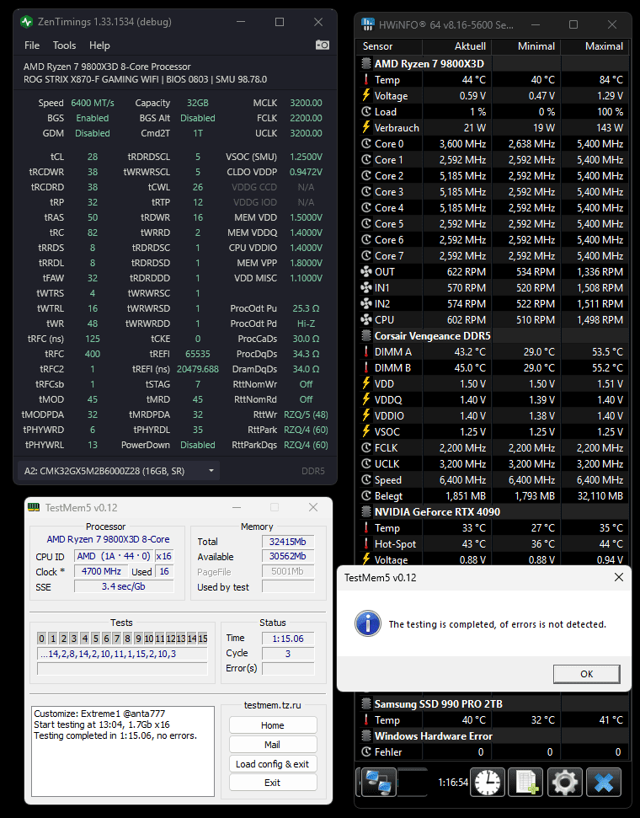Click the chip icon beside Windows Hardware Error
The width and height of the screenshot is (640, 818).
tap(366, 736)
